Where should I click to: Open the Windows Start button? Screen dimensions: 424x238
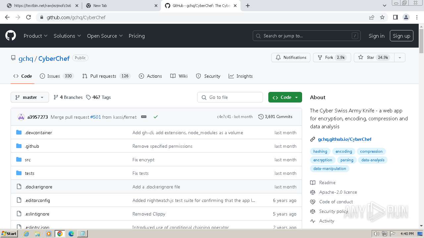[x=9, y=234]
